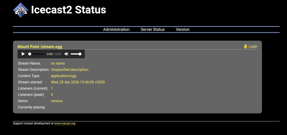Click the Icecast2 Status title
The height and width of the screenshot is (135, 287).
[x=69, y=10]
